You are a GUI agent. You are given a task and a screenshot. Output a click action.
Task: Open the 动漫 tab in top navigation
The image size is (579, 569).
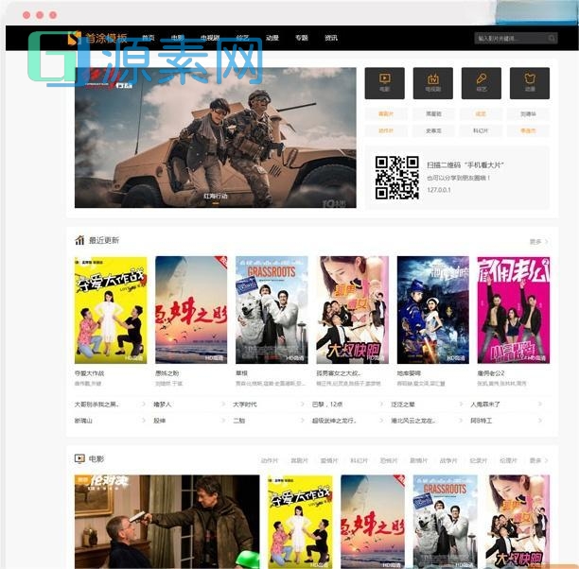coord(272,39)
